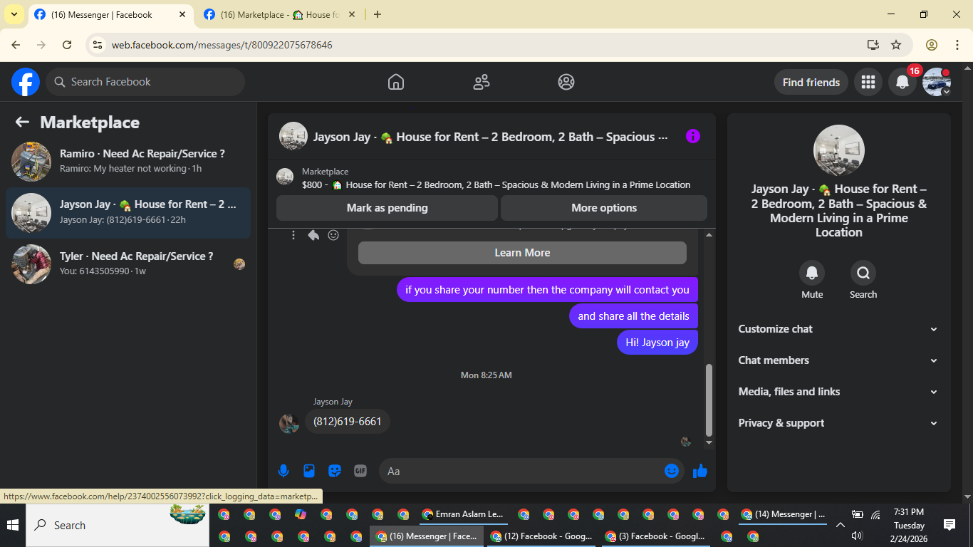Focus the Aa message input field
973x547 pixels.
tap(523, 471)
